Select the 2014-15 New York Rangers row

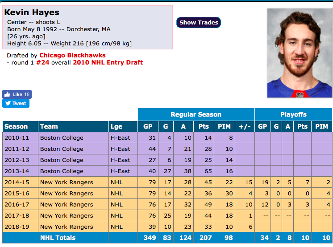(167, 182)
